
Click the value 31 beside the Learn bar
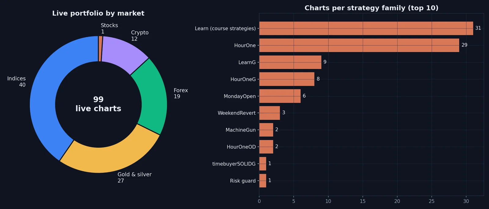[478, 28]
